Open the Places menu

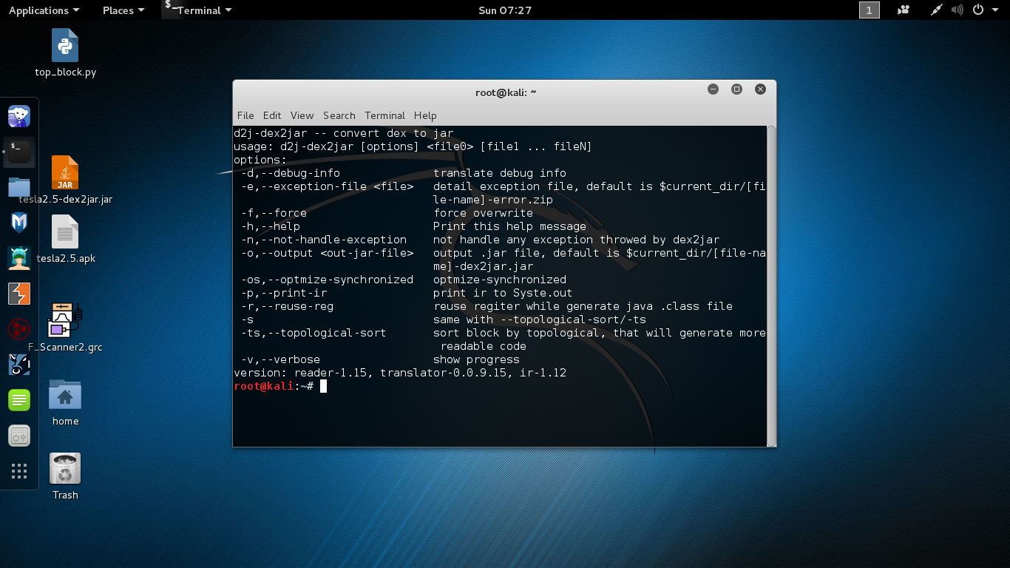(118, 10)
